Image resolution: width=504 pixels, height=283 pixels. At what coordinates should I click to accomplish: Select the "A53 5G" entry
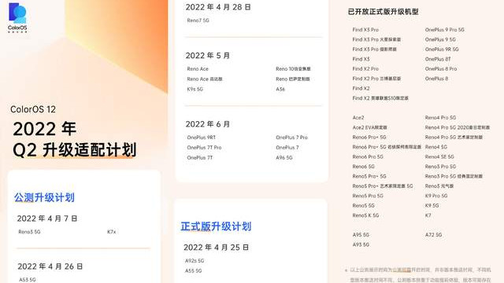(28, 280)
